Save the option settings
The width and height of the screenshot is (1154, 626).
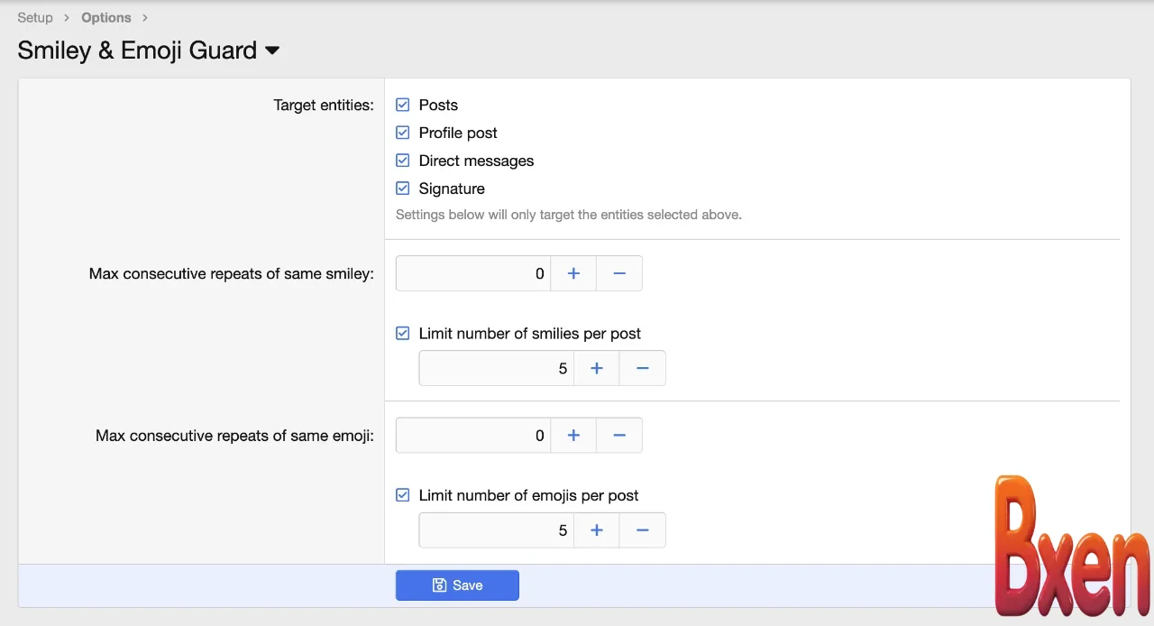tap(457, 585)
